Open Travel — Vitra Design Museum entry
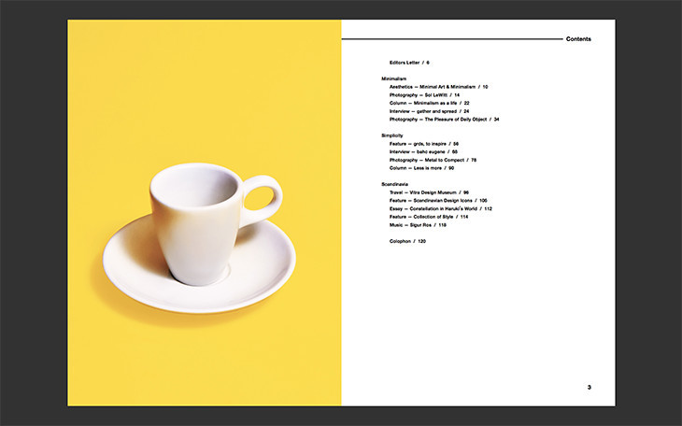The height and width of the screenshot is (426, 682). coord(429,192)
